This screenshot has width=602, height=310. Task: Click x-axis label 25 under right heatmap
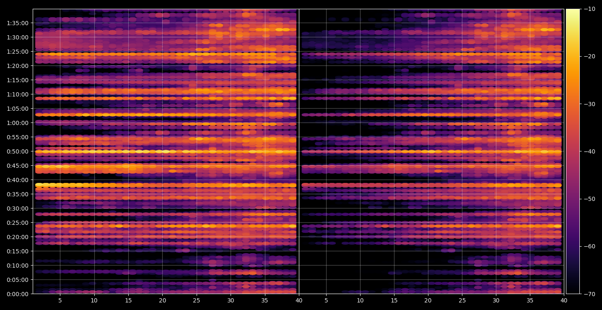(x=462, y=300)
